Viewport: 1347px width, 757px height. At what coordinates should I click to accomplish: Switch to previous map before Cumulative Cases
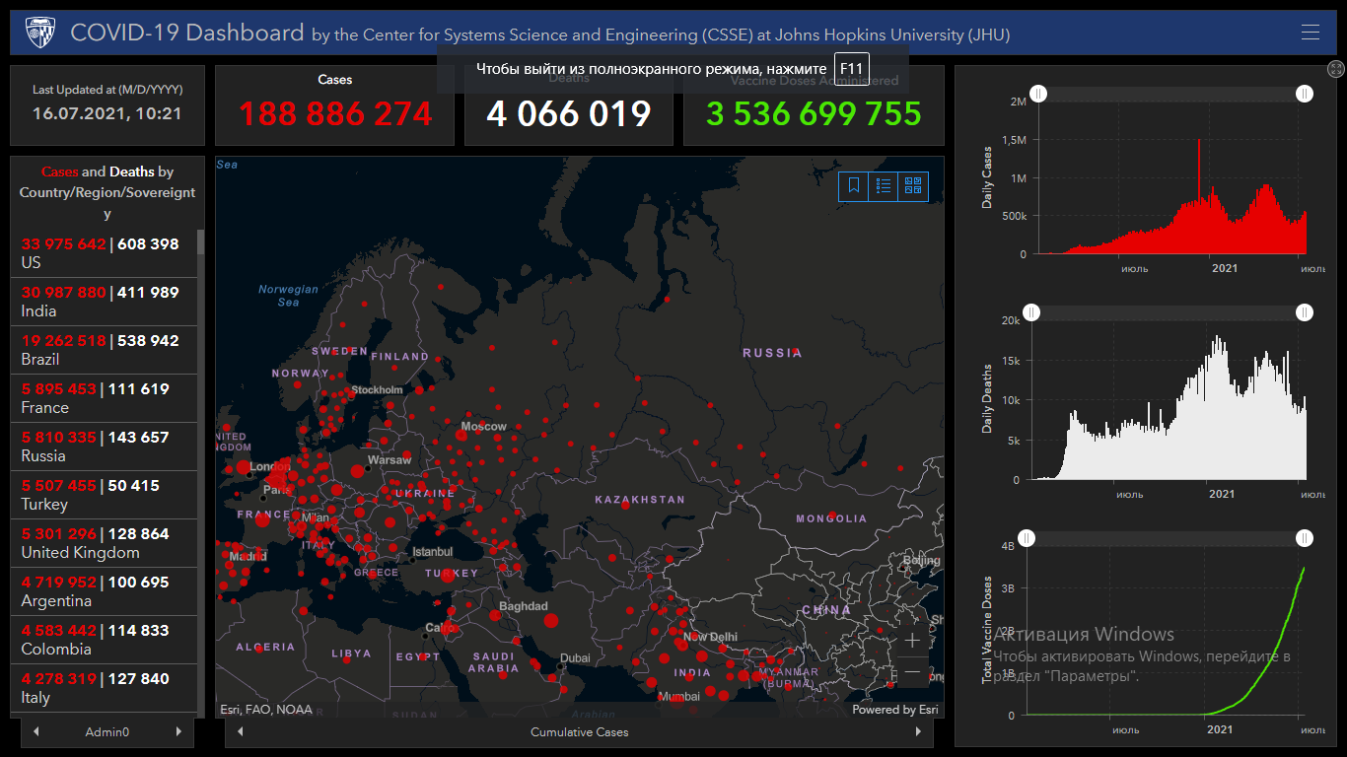point(241,732)
